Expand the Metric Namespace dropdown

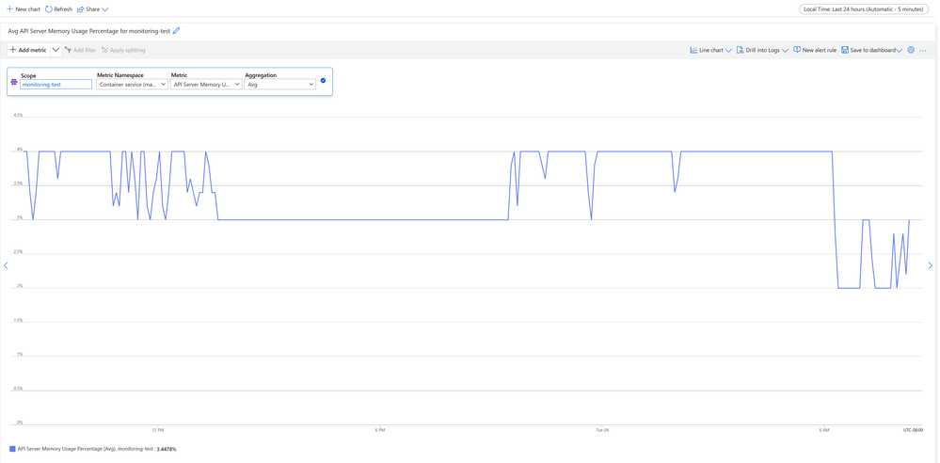[x=132, y=85]
